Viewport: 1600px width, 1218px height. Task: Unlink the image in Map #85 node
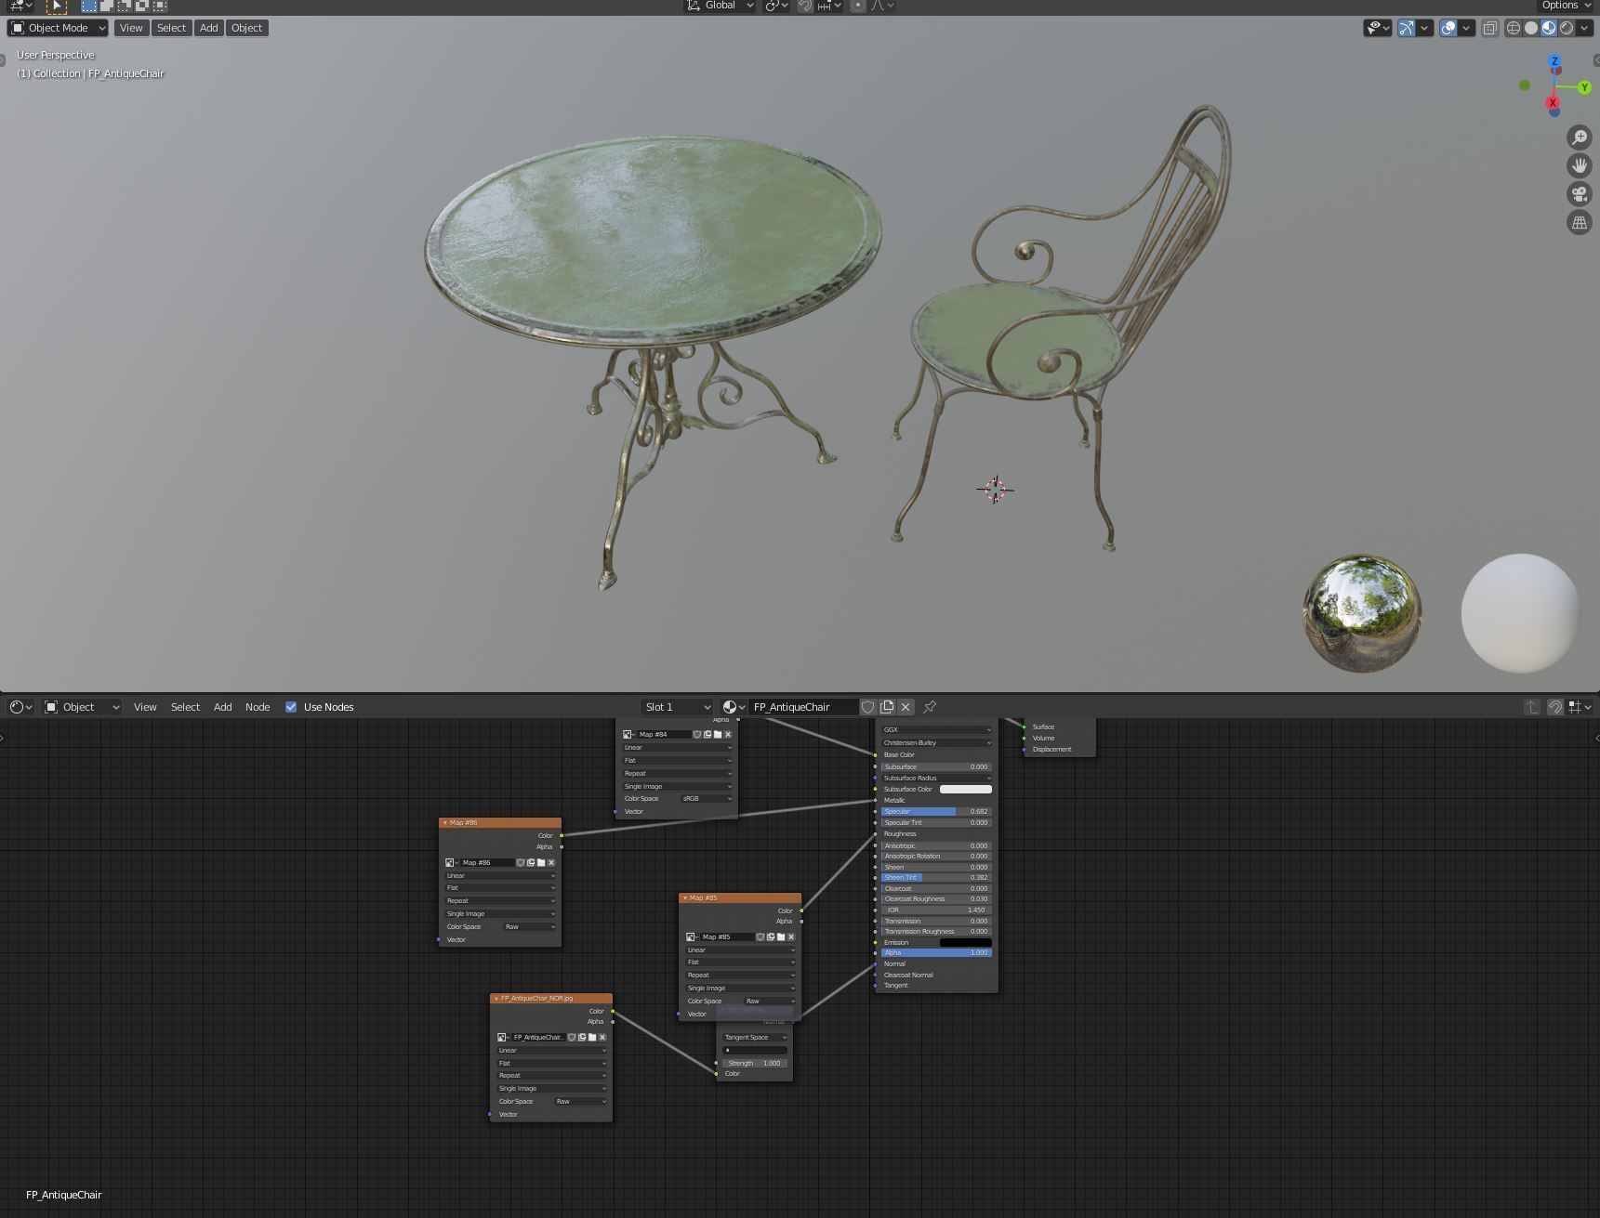(x=791, y=937)
